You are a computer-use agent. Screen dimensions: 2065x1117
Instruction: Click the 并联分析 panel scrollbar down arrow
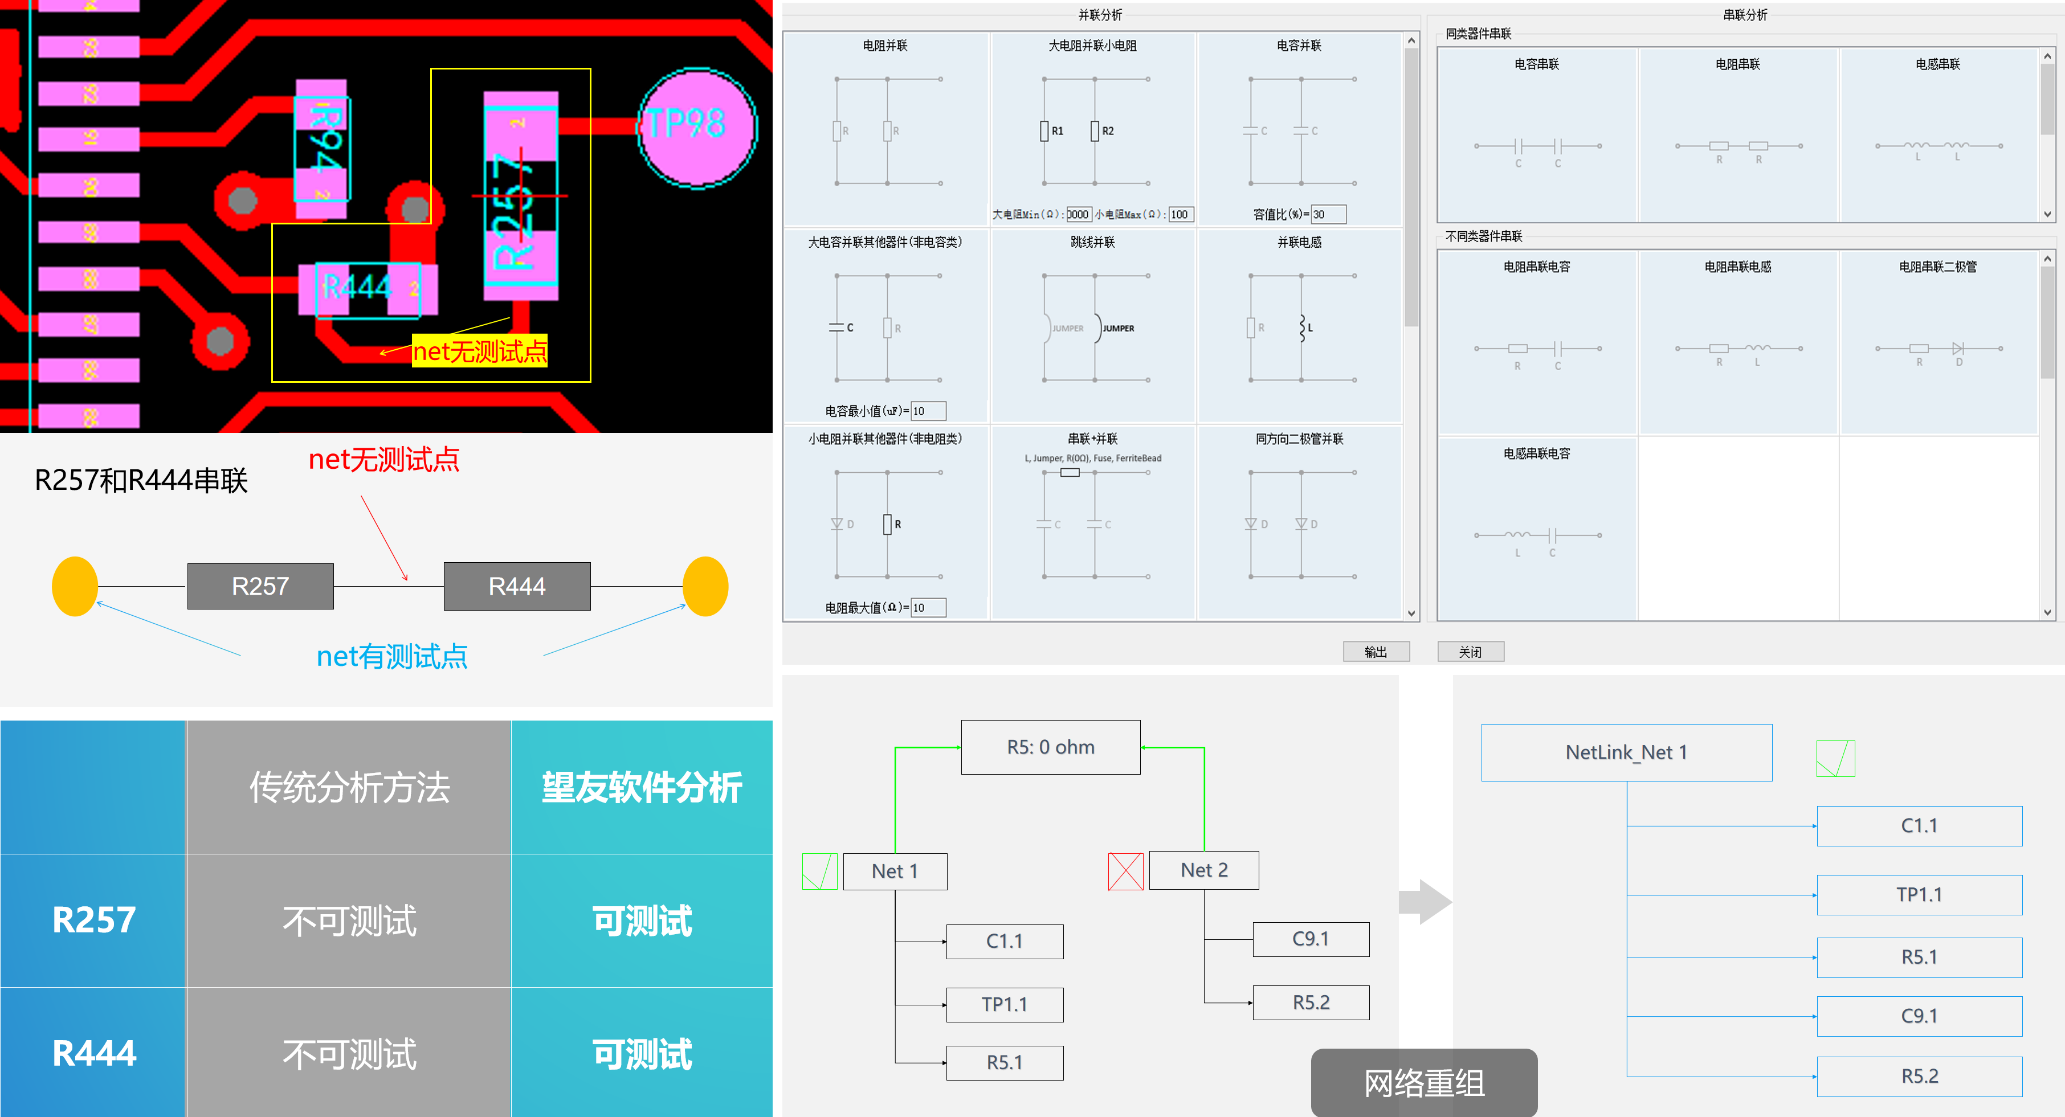click(x=1411, y=613)
